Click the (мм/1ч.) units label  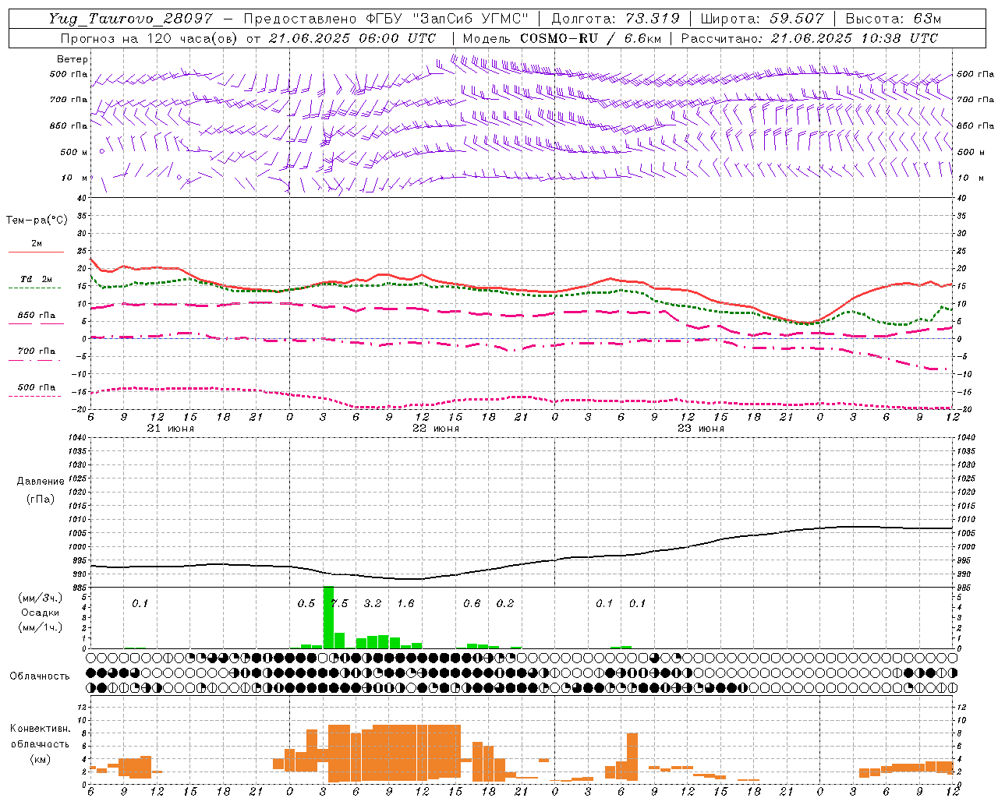40,627
